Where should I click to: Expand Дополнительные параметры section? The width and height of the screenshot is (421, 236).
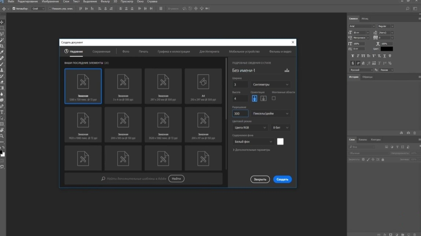[x=251, y=150]
